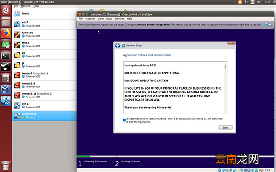Viewport: 276px width, 172px height.
Task: Click the mouse integration status indicator
Action: pos(253,170)
